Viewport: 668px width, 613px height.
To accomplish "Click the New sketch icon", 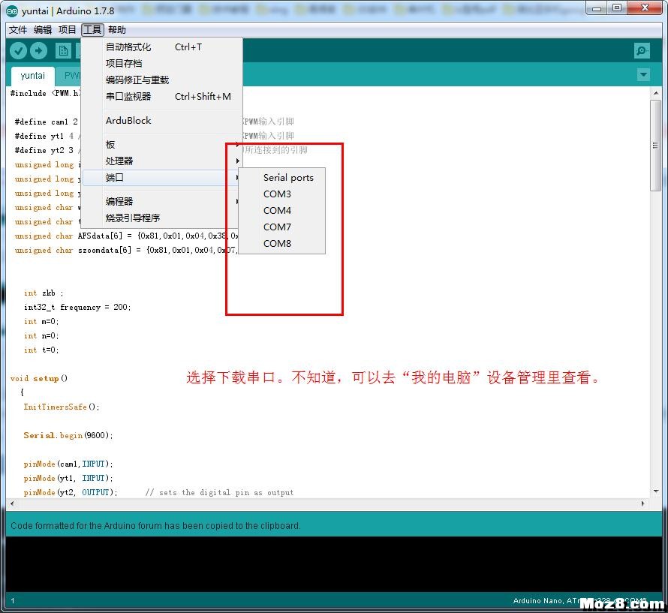I will (63, 51).
